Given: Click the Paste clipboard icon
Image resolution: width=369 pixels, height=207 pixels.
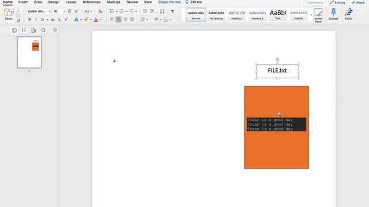Looking at the screenshot, I should point(7,12).
